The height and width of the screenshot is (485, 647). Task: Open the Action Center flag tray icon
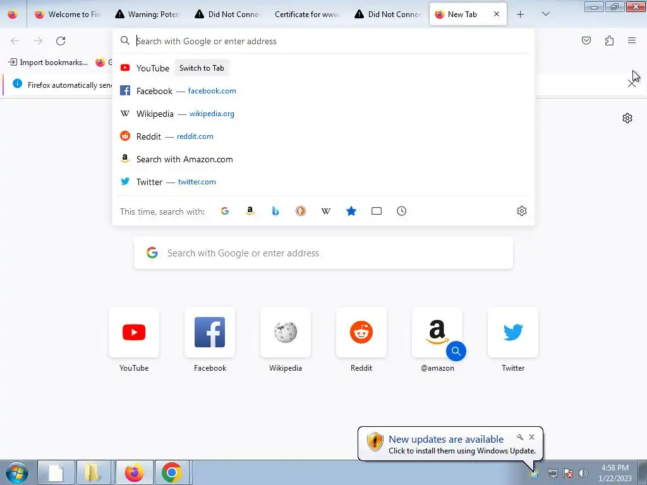568,473
